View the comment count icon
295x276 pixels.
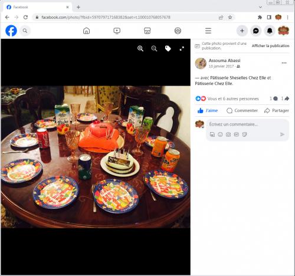276,98
